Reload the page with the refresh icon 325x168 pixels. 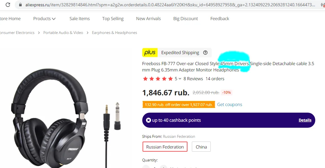click(8, 5)
